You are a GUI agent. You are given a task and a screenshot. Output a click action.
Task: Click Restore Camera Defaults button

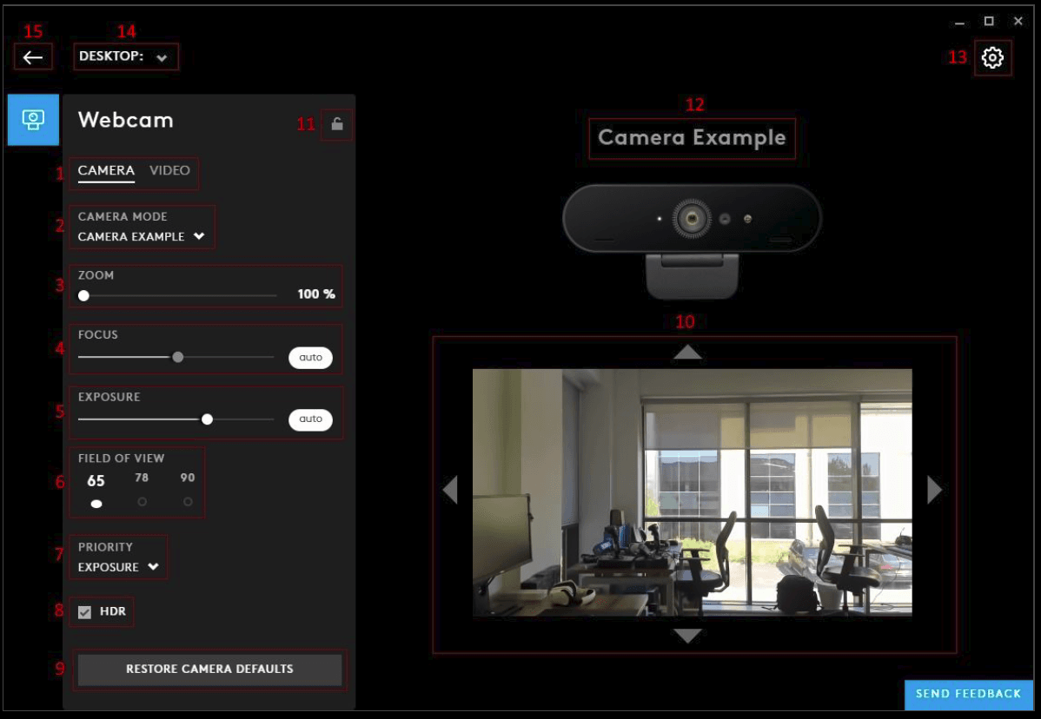point(209,670)
